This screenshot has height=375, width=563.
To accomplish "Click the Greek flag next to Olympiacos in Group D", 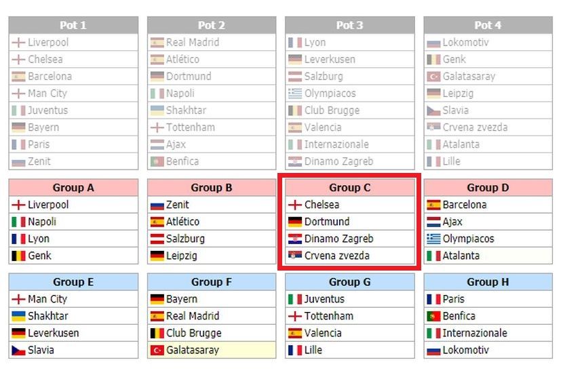I will click(433, 239).
